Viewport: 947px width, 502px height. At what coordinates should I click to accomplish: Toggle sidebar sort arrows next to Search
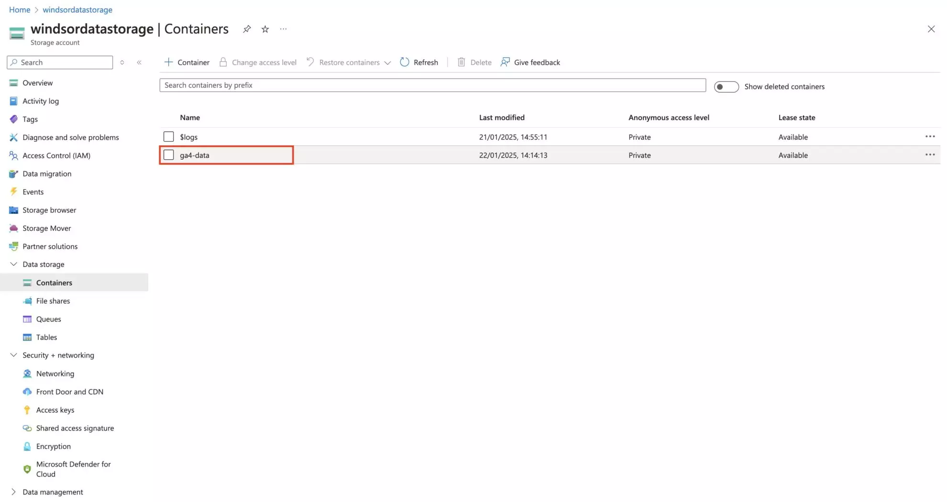tap(122, 63)
